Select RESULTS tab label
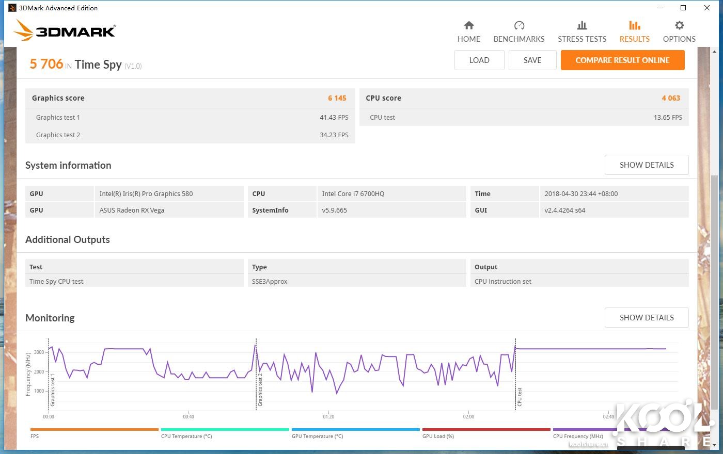This screenshot has height=454, width=723. (635, 39)
